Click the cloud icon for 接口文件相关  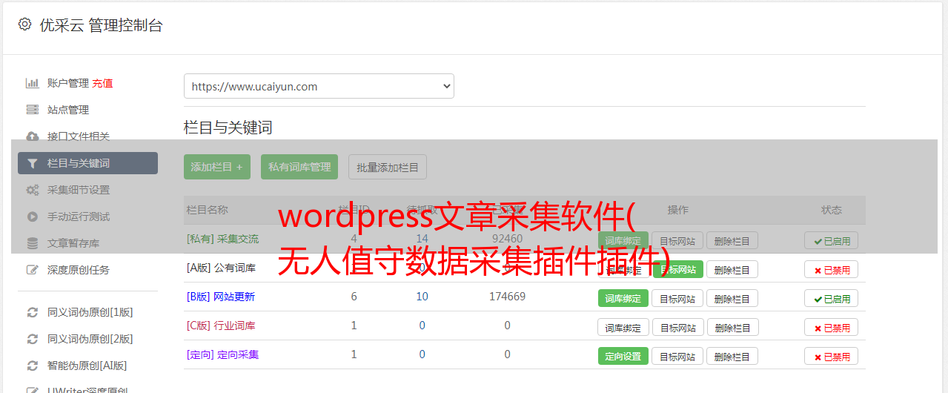(32, 136)
